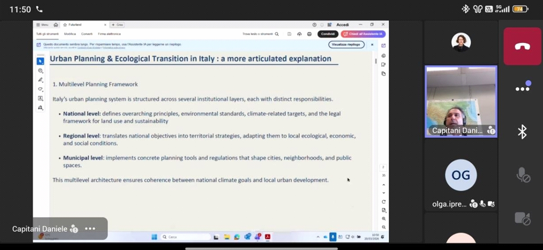Go to next page with down chevron

pyautogui.click(x=384, y=193)
